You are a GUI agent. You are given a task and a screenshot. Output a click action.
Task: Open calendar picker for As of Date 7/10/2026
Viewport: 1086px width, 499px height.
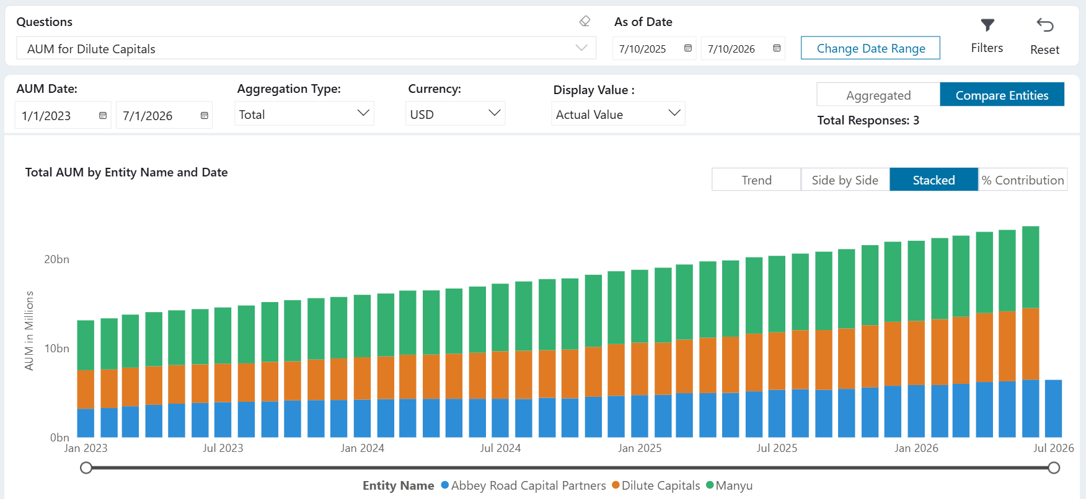(x=777, y=48)
